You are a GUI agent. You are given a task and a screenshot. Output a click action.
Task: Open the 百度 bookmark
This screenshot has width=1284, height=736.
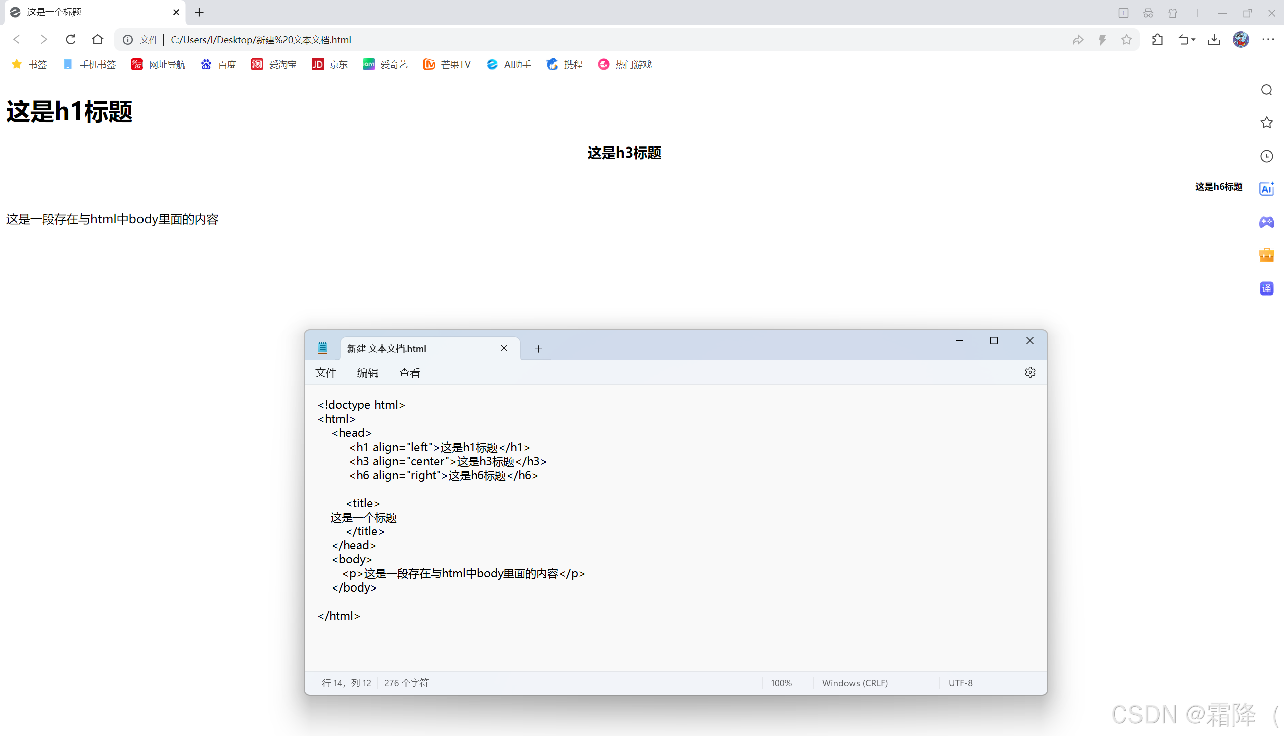[x=219, y=64]
